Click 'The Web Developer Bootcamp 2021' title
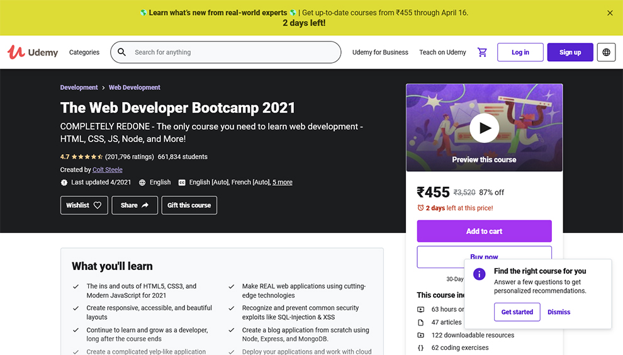This screenshot has width=623, height=355. (x=177, y=108)
